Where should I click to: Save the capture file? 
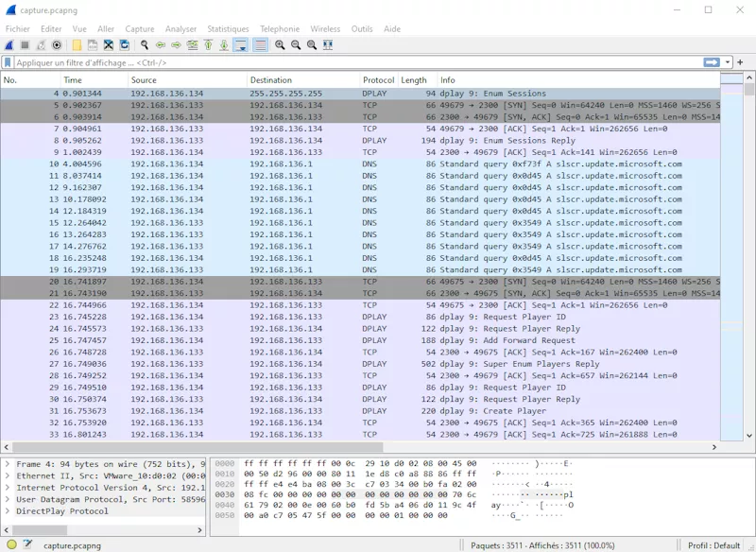(x=93, y=45)
